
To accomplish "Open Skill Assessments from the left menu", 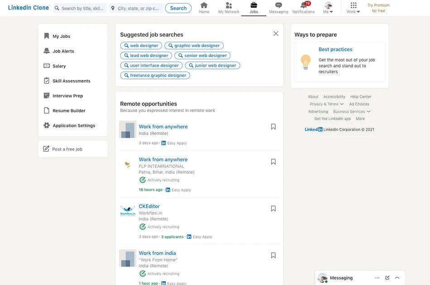I will click(x=71, y=81).
